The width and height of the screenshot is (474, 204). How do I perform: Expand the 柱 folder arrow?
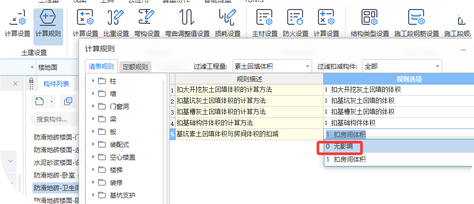(93, 81)
